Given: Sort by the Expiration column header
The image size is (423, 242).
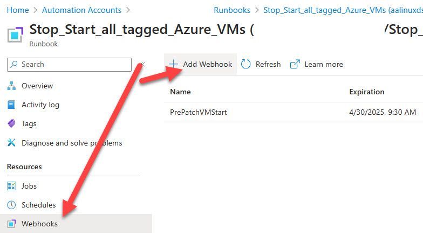Looking at the screenshot, I should 366,92.
